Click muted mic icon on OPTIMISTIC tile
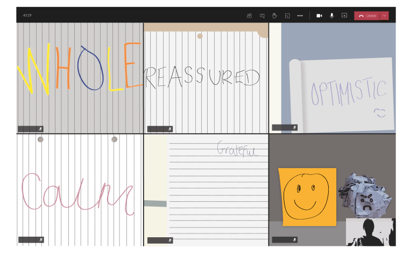The image size is (403, 263). (x=294, y=128)
